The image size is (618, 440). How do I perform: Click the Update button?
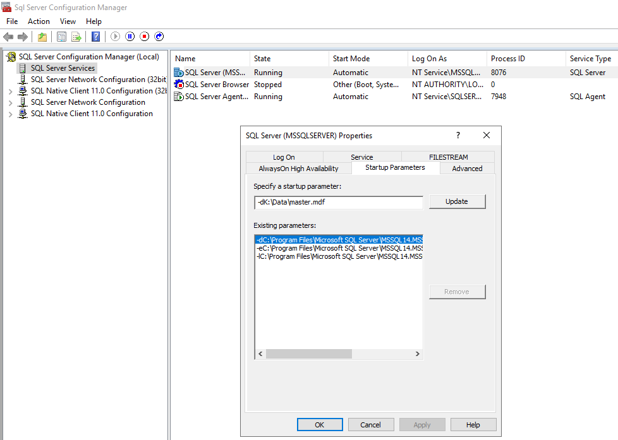(457, 201)
